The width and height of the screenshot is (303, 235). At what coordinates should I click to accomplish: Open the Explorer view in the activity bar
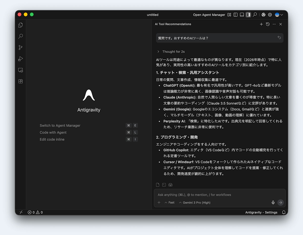click(x=21, y=25)
